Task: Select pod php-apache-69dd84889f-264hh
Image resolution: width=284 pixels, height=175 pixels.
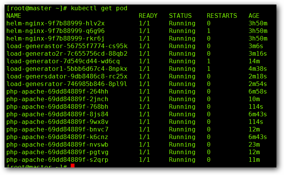Action: pos(57,92)
